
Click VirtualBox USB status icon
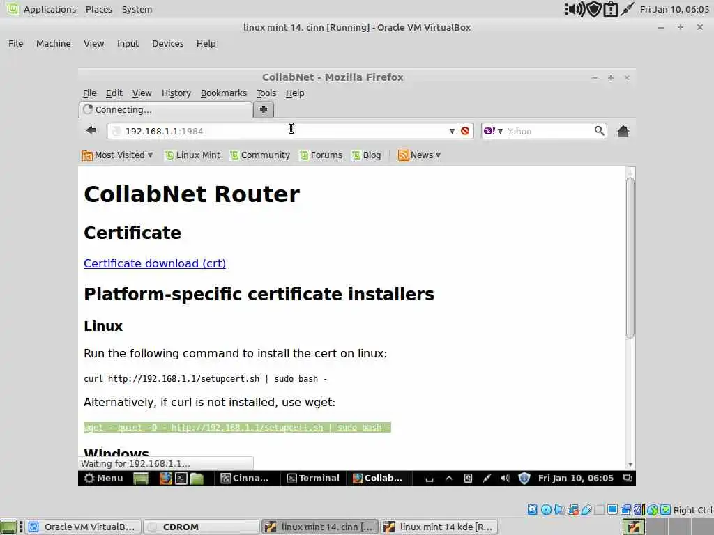pyautogui.click(x=586, y=509)
